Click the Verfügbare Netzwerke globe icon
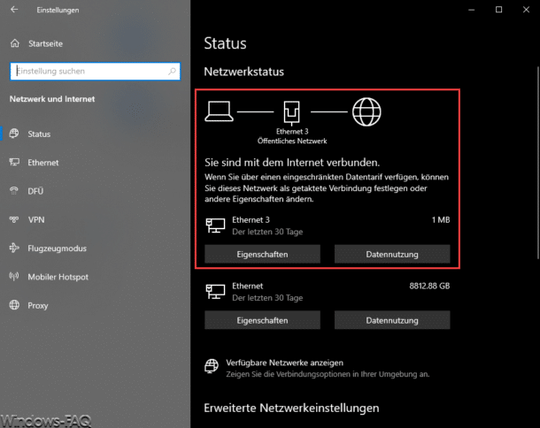This screenshot has height=428, width=540. [212, 366]
